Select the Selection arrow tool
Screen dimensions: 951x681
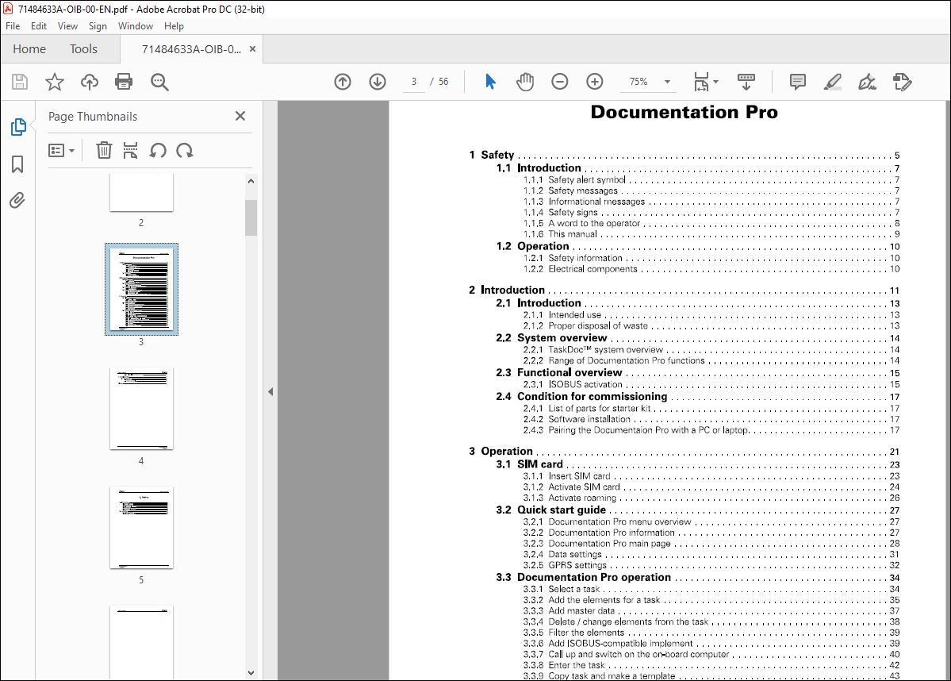pyautogui.click(x=489, y=82)
